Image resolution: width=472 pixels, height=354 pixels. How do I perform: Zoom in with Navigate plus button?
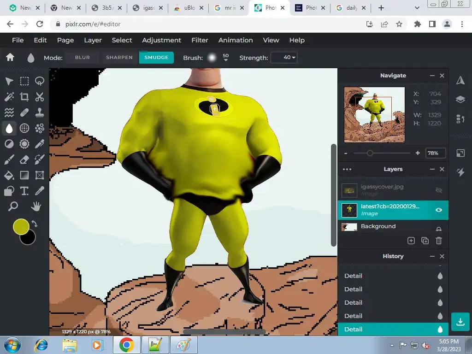[x=418, y=153]
